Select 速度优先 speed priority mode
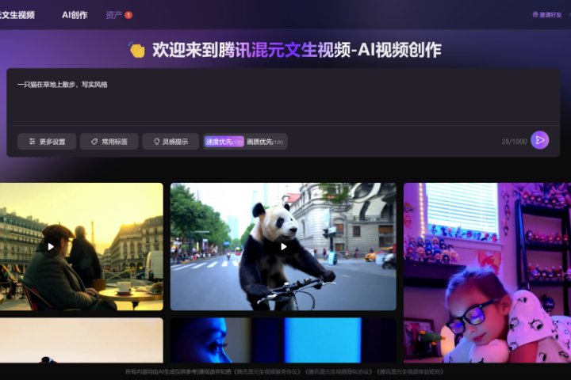 point(224,142)
